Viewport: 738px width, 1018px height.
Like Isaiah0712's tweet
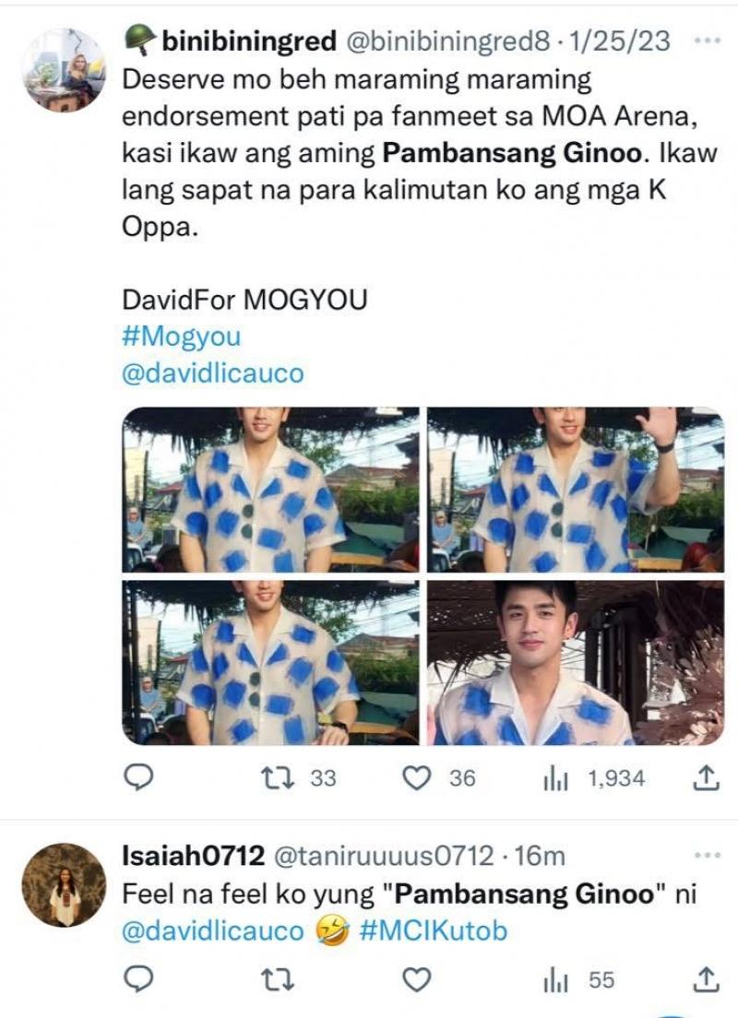pos(418,979)
